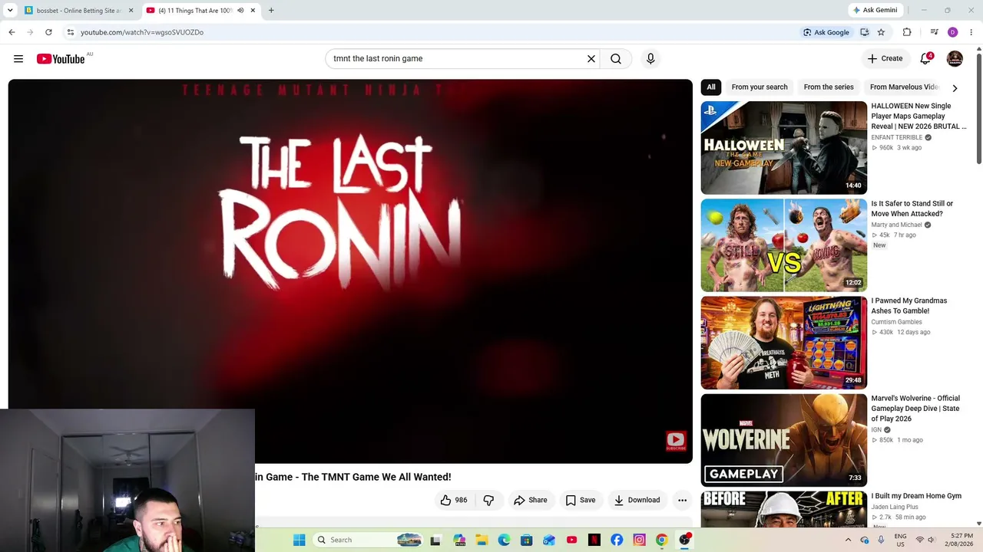Show more filter chips with the right arrow
Image resolution: width=983 pixels, height=552 pixels.
[x=955, y=87]
